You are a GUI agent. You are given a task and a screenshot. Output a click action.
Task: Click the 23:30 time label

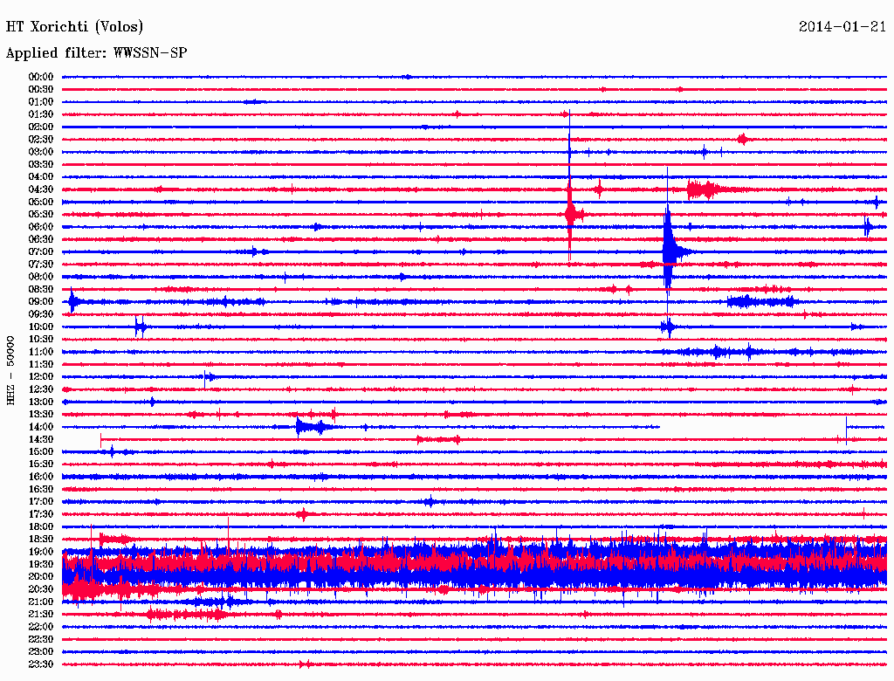click(x=41, y=664)
